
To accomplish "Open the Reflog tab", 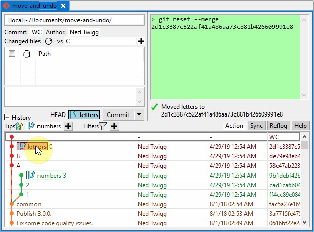I will (x=279, y=126).
